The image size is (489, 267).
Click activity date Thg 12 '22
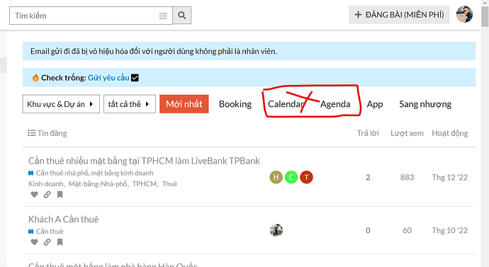click(450, 177)
